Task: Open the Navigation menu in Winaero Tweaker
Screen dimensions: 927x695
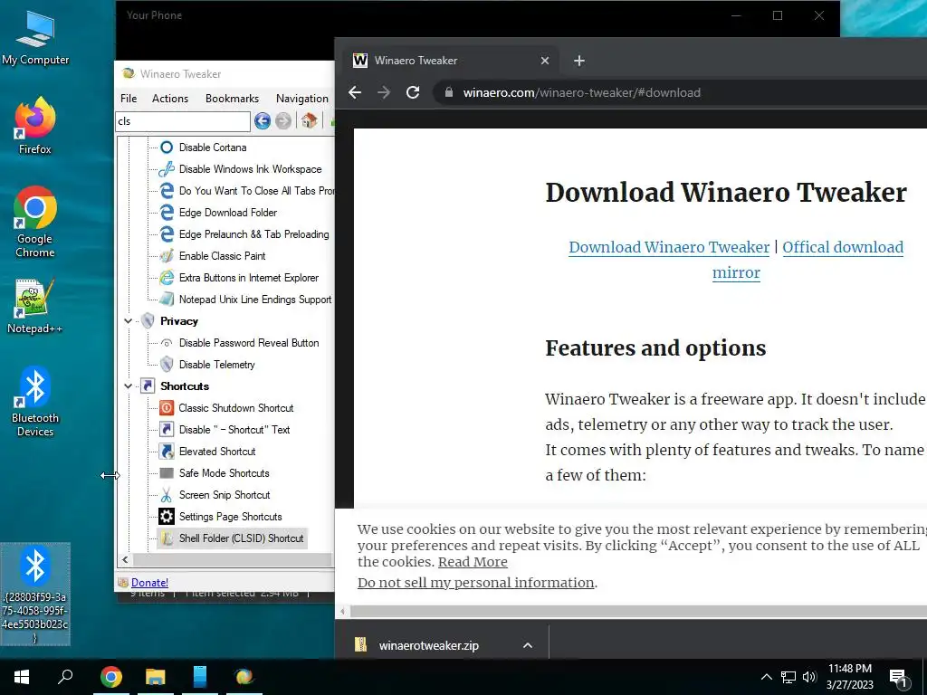Action: [302, 98]
